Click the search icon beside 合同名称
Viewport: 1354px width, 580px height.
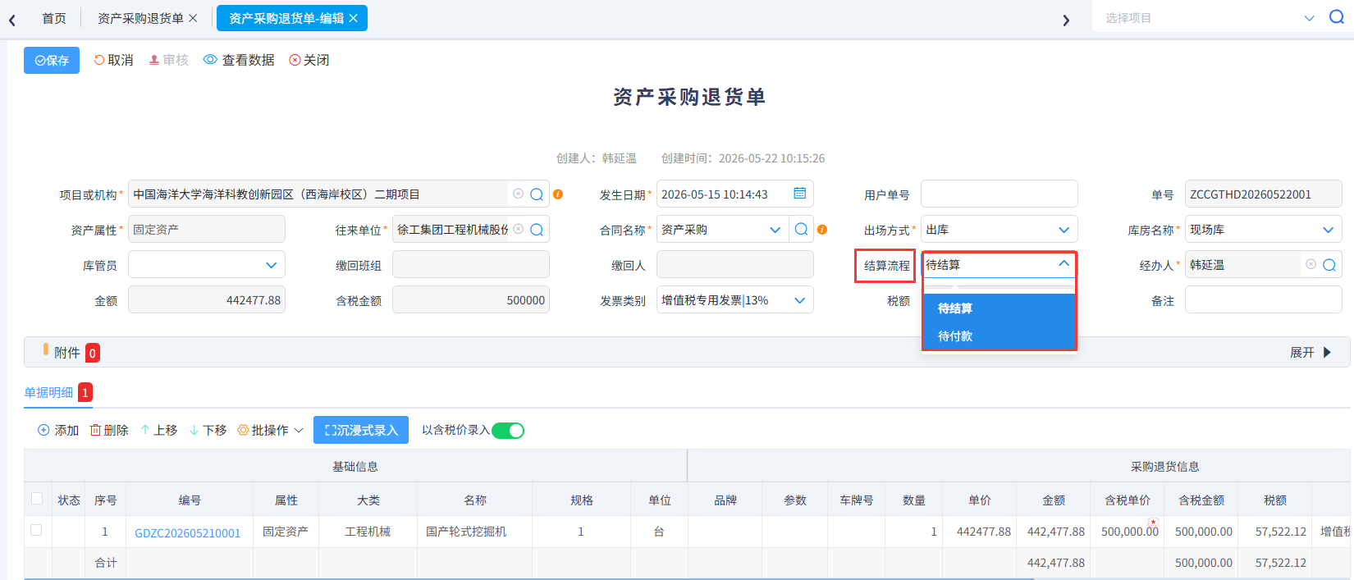tap(802, 230)
